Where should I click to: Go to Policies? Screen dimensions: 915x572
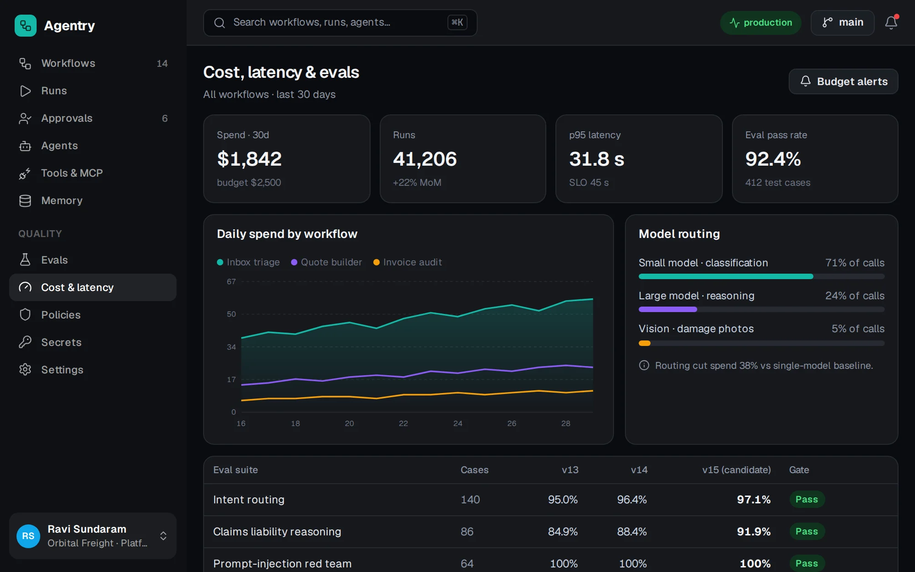(x=93, y=315)
